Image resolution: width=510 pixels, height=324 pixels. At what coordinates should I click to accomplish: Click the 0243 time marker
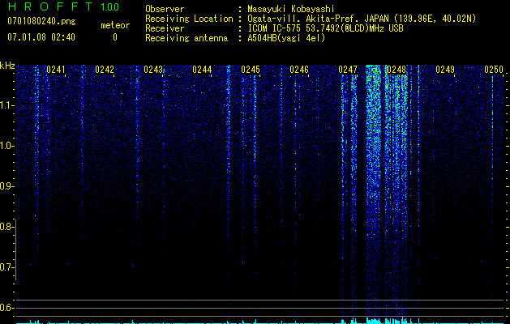tap(153, 70)
